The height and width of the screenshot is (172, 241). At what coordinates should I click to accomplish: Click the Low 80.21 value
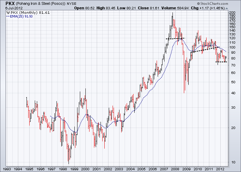[126, 8]
